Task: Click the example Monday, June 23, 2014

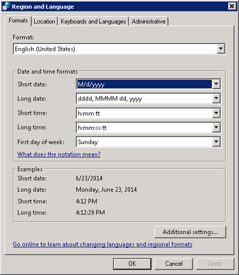Action: pyautogui.click(x=106, y=190)
